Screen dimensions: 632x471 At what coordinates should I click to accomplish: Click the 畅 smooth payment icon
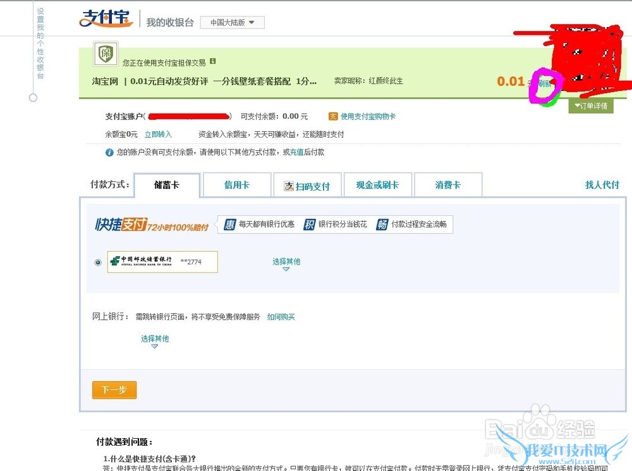(382, 224)
